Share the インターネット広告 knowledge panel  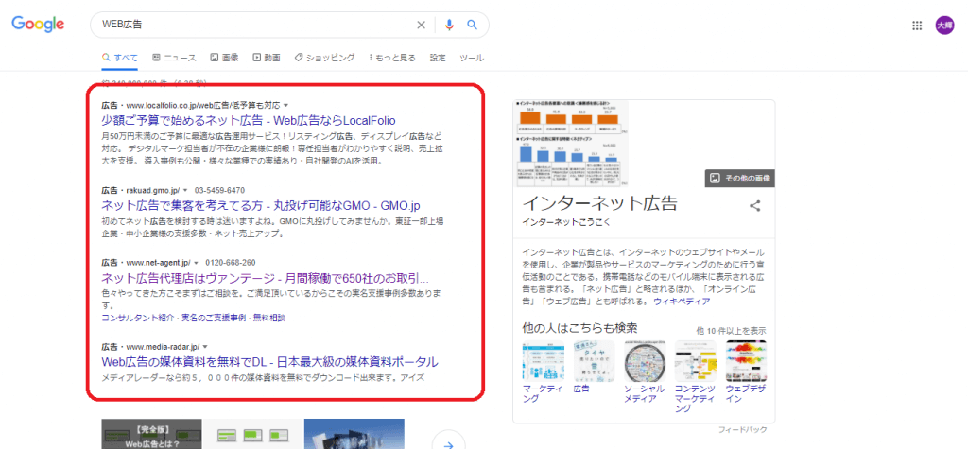point(754,206)
